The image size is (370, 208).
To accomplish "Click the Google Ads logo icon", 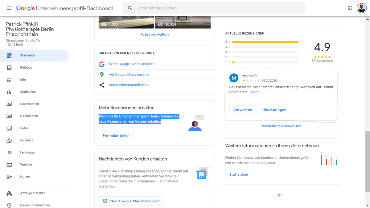I will tap(9, 193).
